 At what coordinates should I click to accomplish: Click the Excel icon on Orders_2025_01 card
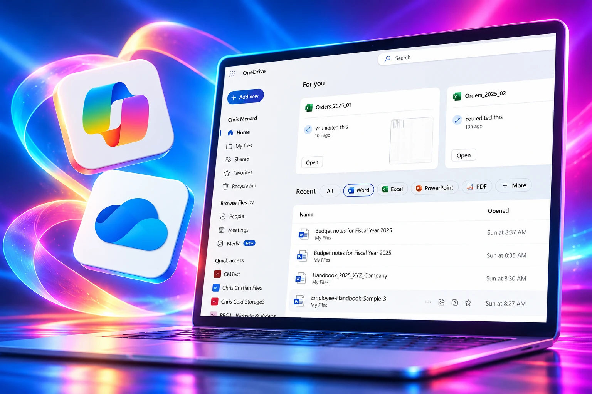tap(309, 108)
